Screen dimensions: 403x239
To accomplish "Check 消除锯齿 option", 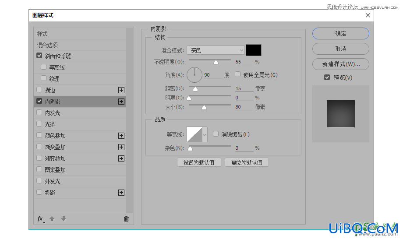I will pos(216,134).
